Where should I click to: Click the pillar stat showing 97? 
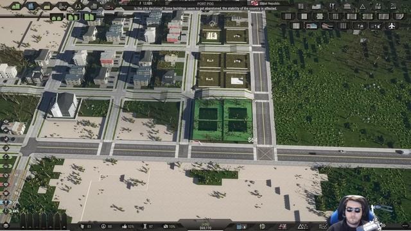coord(148,227)
